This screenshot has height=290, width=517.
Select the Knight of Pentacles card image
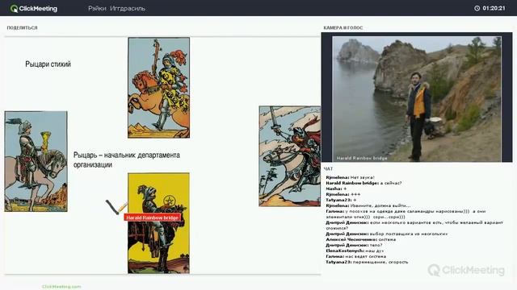pos(158,223)
